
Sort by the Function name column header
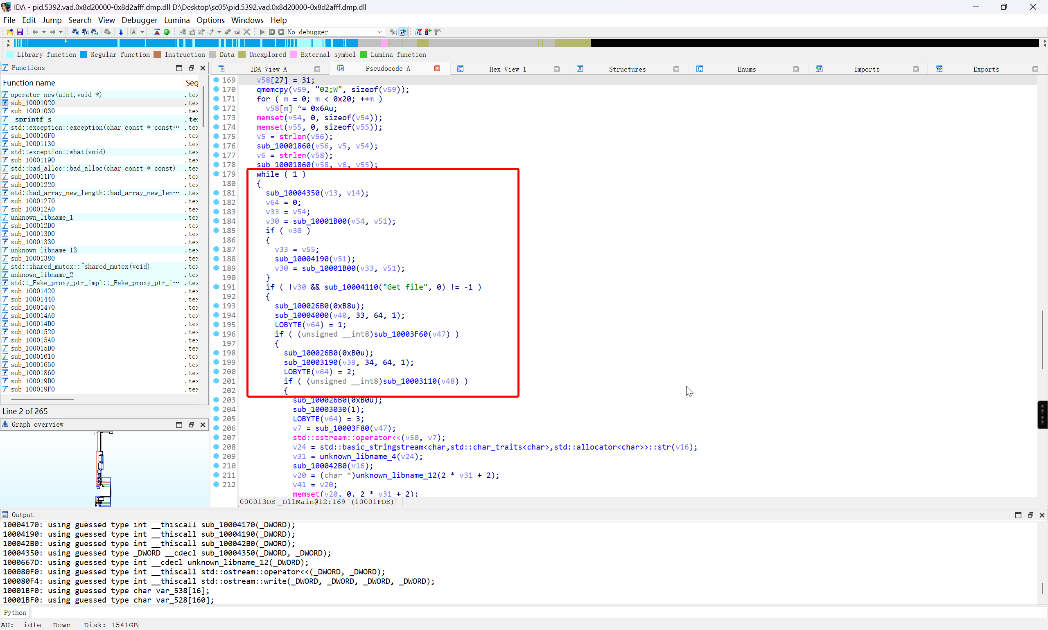(x=92, y=83)
